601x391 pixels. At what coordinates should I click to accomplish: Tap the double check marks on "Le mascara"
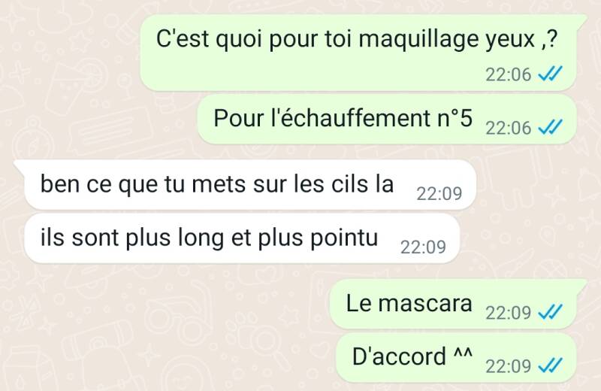[550, 312]
